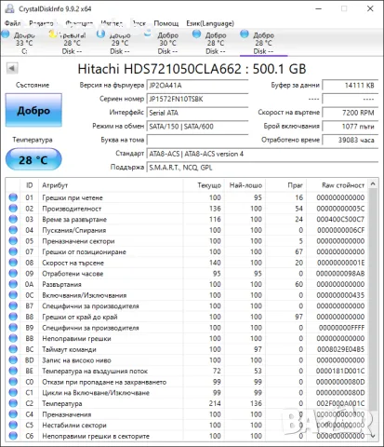Open the Диск menu
Screen dimensions: 384x447
139,23
